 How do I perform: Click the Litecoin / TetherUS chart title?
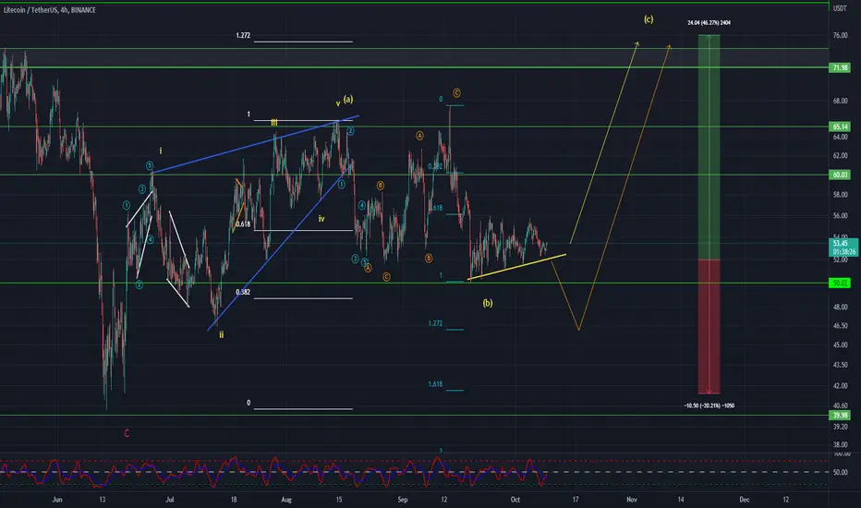point(49,10)
